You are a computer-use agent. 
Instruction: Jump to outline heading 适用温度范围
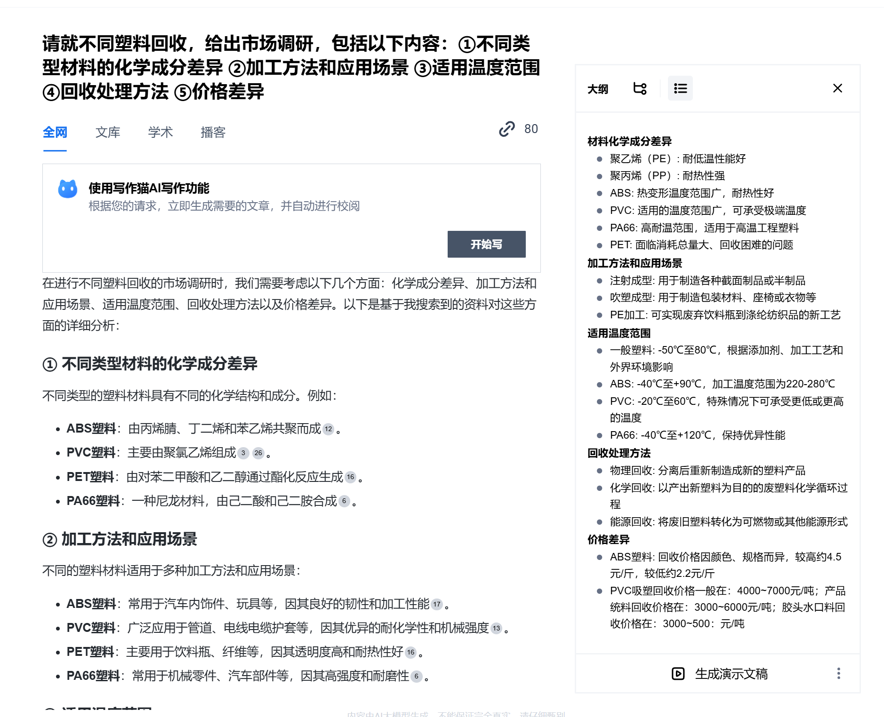tap(619, 333)
